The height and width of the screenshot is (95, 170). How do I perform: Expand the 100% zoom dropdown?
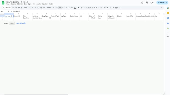27,8
